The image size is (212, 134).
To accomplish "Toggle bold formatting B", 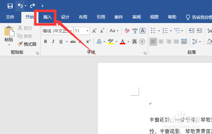I will tap(45, 42).
